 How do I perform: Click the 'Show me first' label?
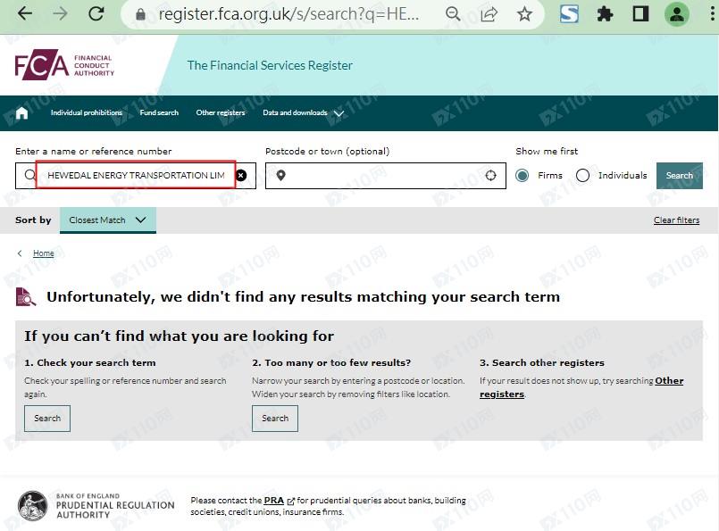[547, 151]
